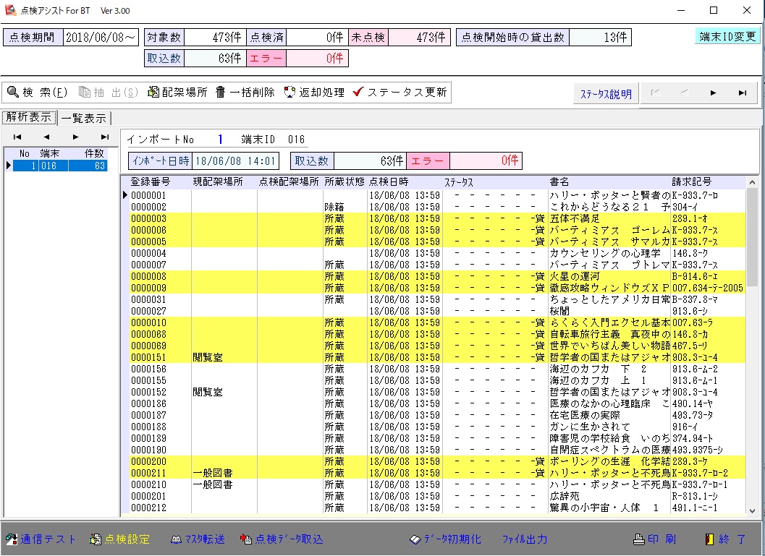Open ステータス説明 status explanation

point(606,94)
